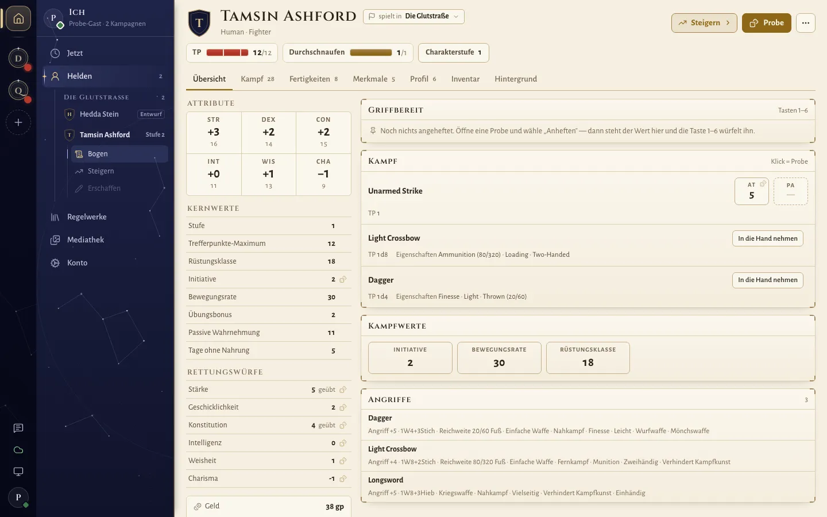Switch to the Kampf tab
Image resolution: width=827 pixels, height=517 pixels.
click(257, 79)
